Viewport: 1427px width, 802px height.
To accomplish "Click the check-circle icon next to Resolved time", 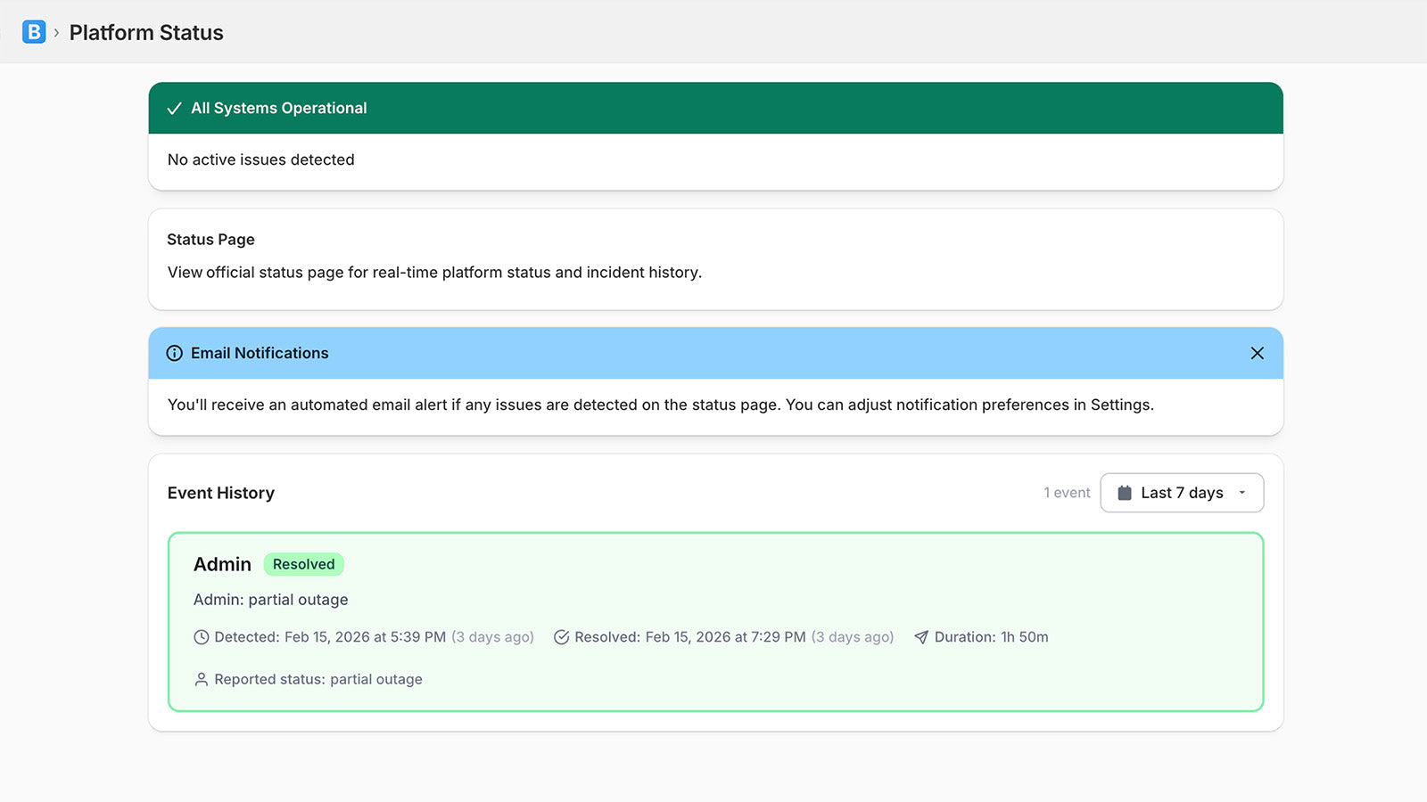I will [x=561, y=637].
